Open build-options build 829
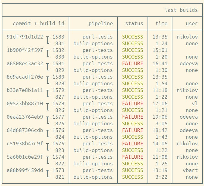The height and width of the screenshot is (186, 204). 60,70
